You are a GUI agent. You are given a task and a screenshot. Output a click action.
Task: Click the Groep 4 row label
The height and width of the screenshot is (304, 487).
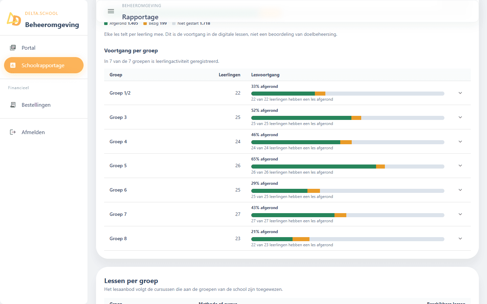(118, 142)
